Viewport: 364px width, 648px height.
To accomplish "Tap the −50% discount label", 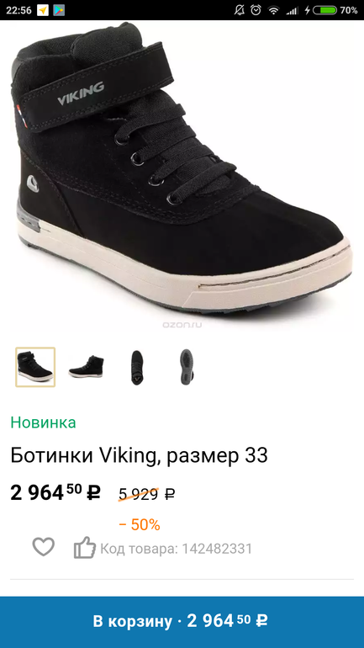I will point(140,525).
